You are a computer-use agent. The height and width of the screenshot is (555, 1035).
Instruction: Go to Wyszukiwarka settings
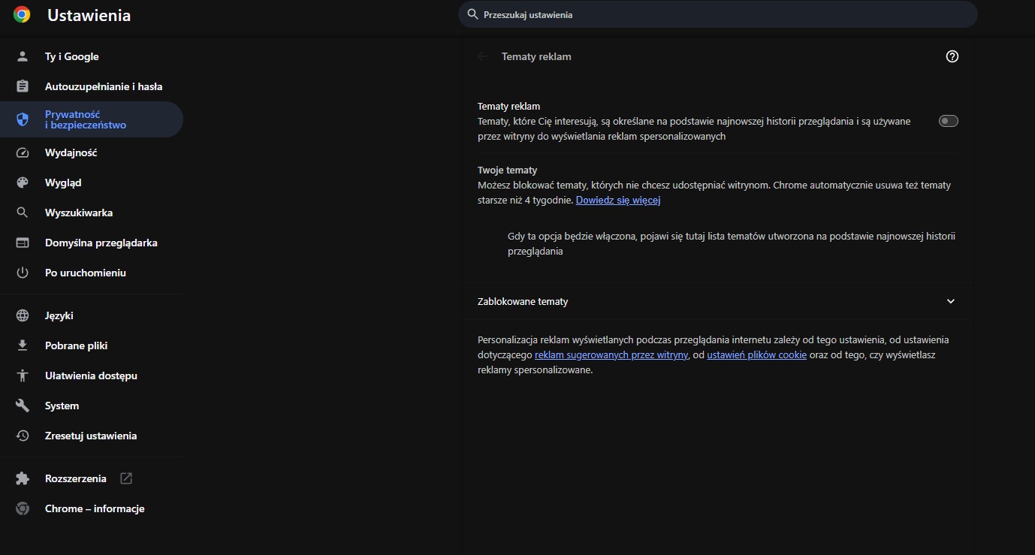(79, 213)
